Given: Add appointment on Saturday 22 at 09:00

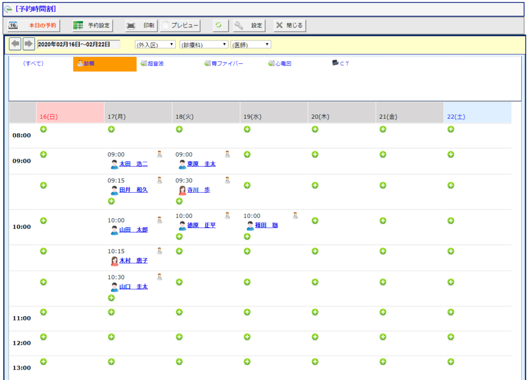Looking at the screenshot, I should pyautogui.click(x=451, y=154).
